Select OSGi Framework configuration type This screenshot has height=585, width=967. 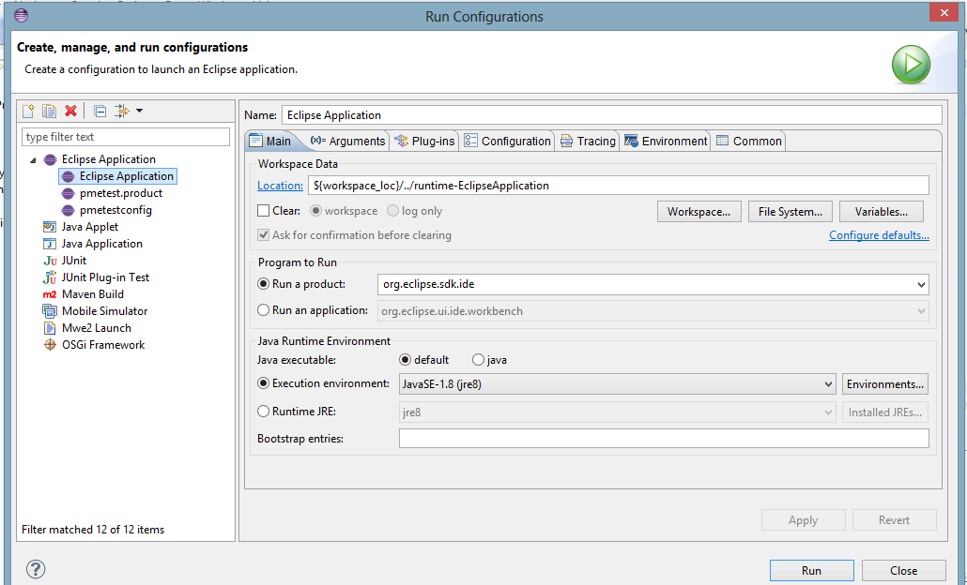[x=103, y=345]
